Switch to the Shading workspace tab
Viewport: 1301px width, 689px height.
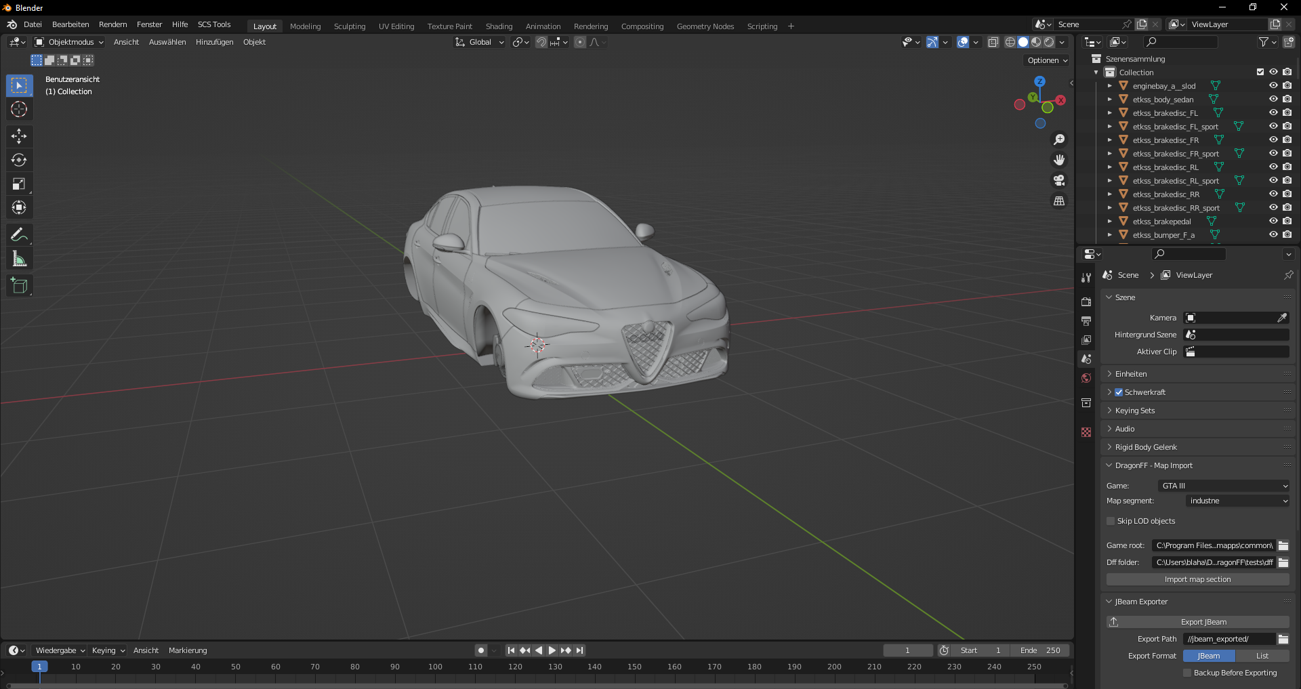[x=499, y=26]
